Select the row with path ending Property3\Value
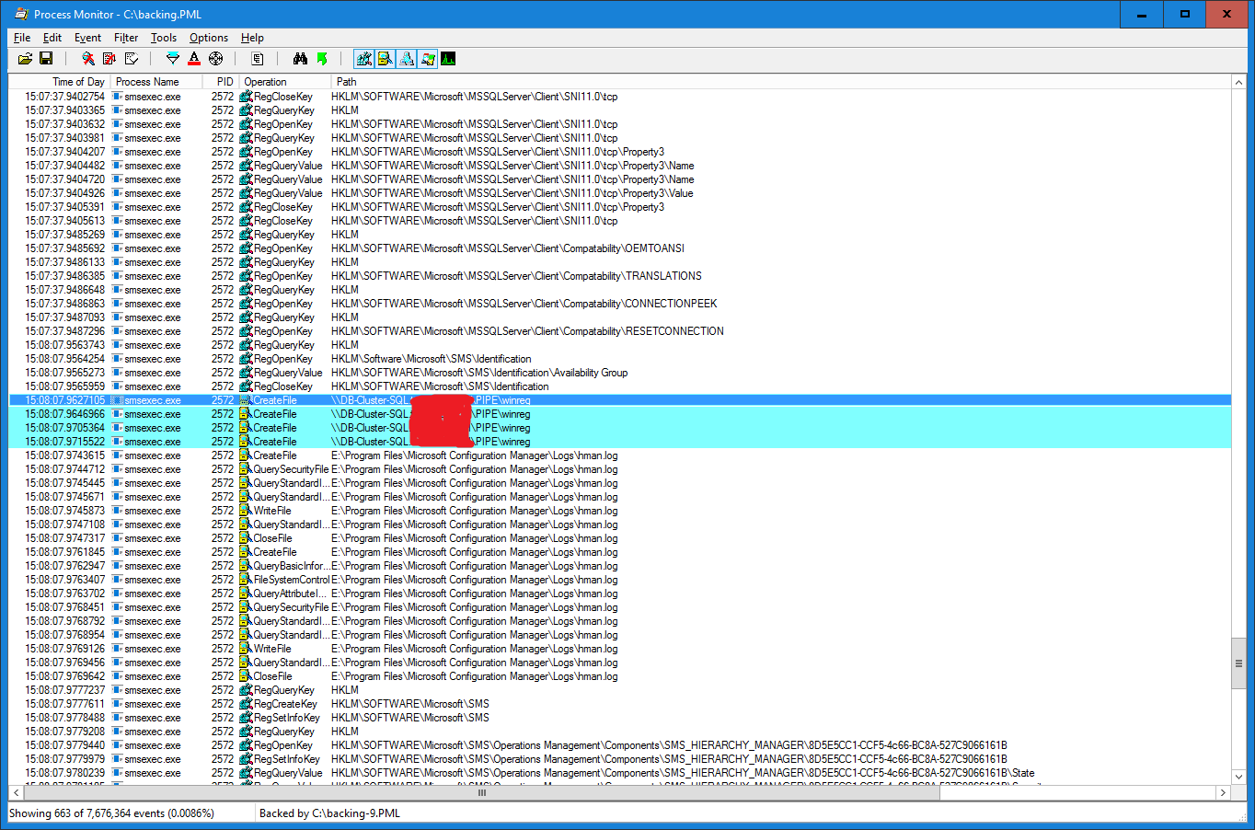Image resolution: width=1255 pixels, height=830 pixels. (620, 193)
